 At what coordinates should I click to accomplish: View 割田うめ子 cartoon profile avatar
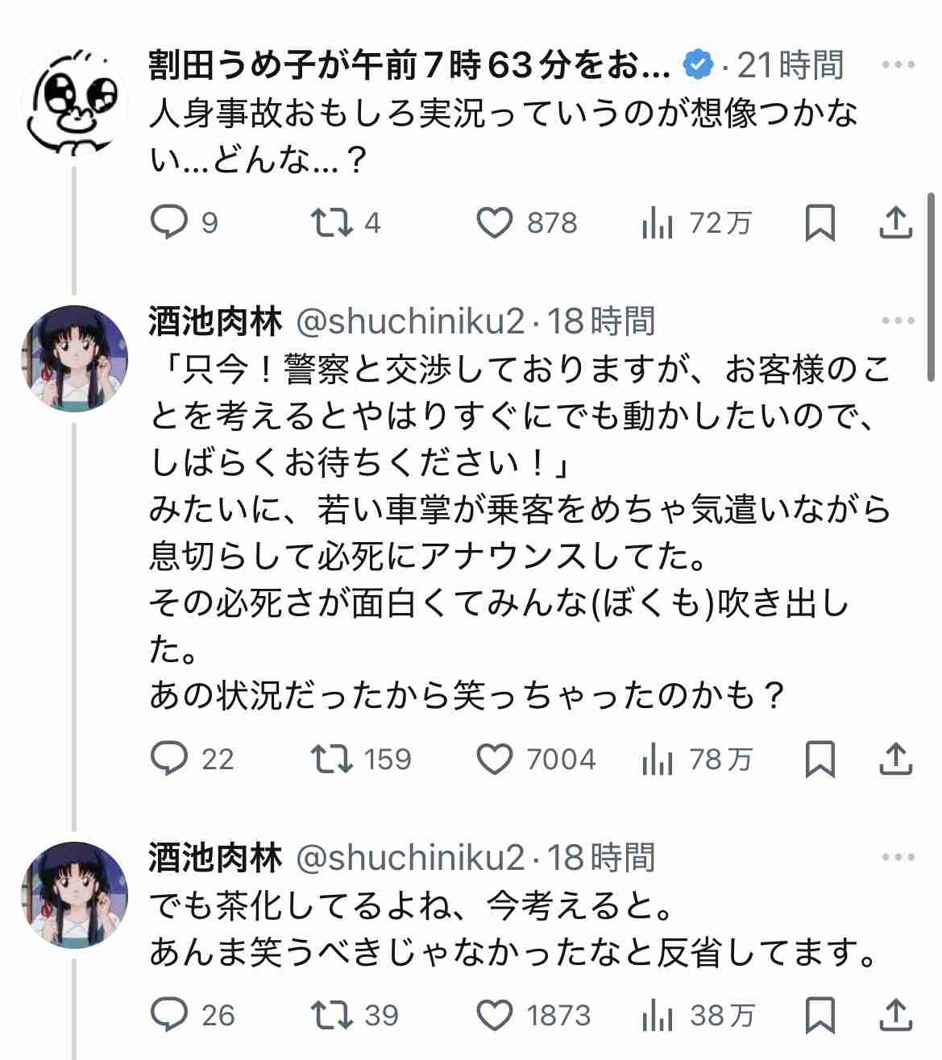74,101
